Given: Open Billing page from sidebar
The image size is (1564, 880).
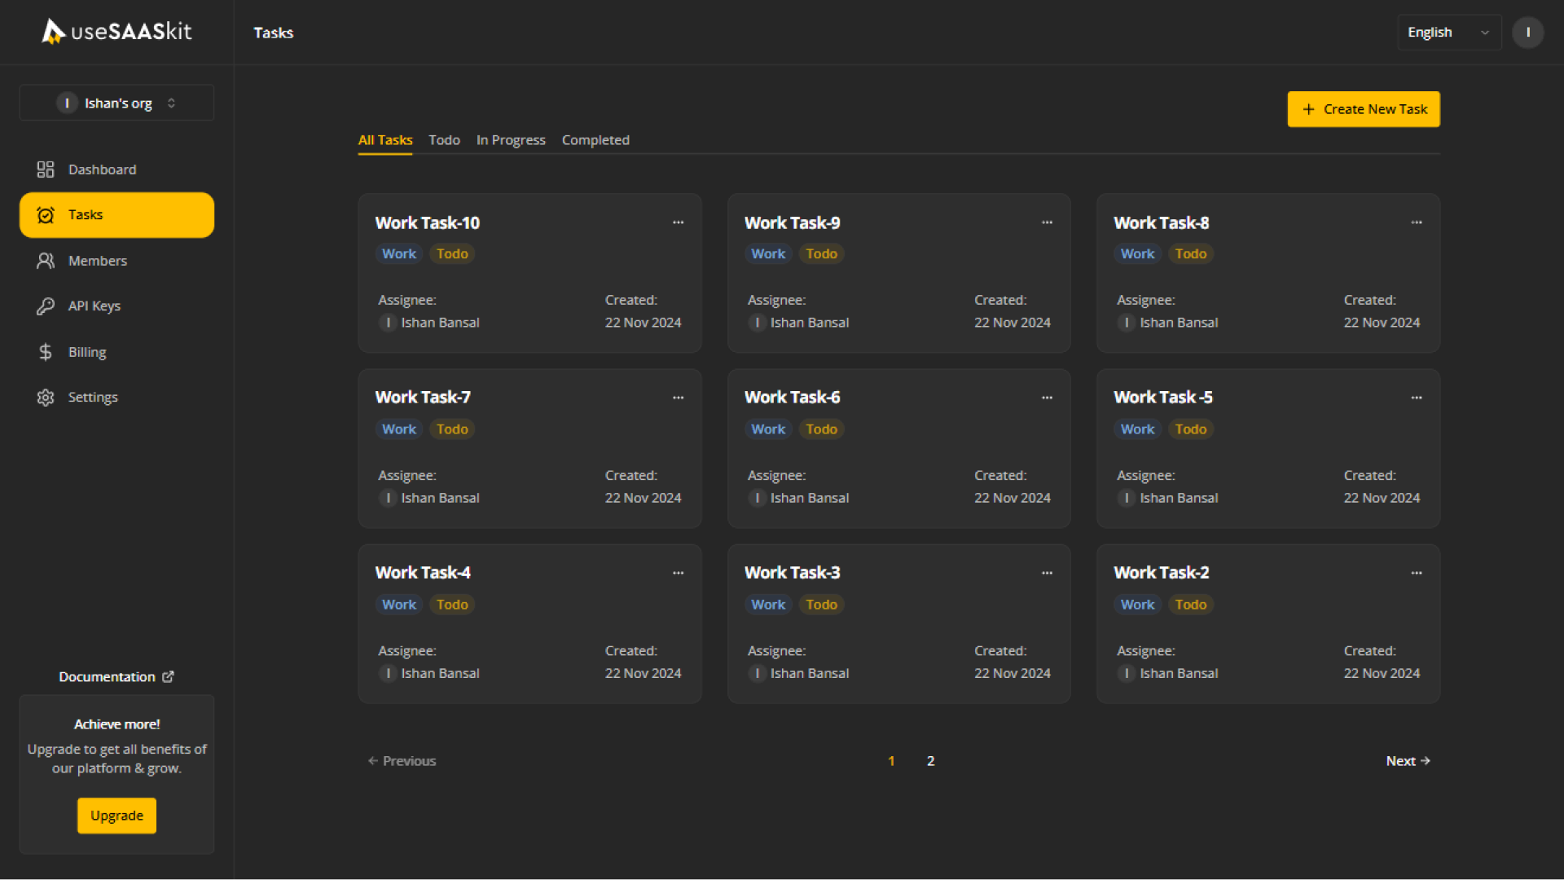Looking at the screenshot, I should (x=116, y=352).
